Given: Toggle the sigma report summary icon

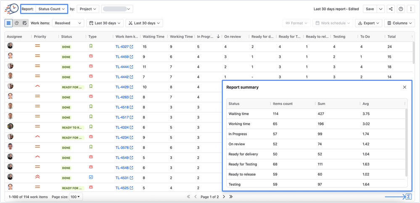Looking at the screenshot, I should pyautogui.click(x=409, y=197).
